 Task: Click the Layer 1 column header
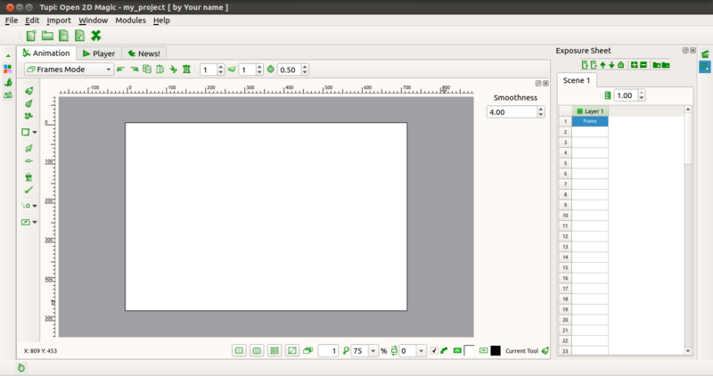590,111
